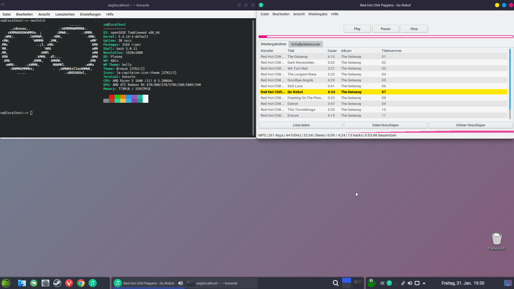Switch to the Schallplattencover tab
Viewport: 514px width, 289px height.
[x=305, y=44]
